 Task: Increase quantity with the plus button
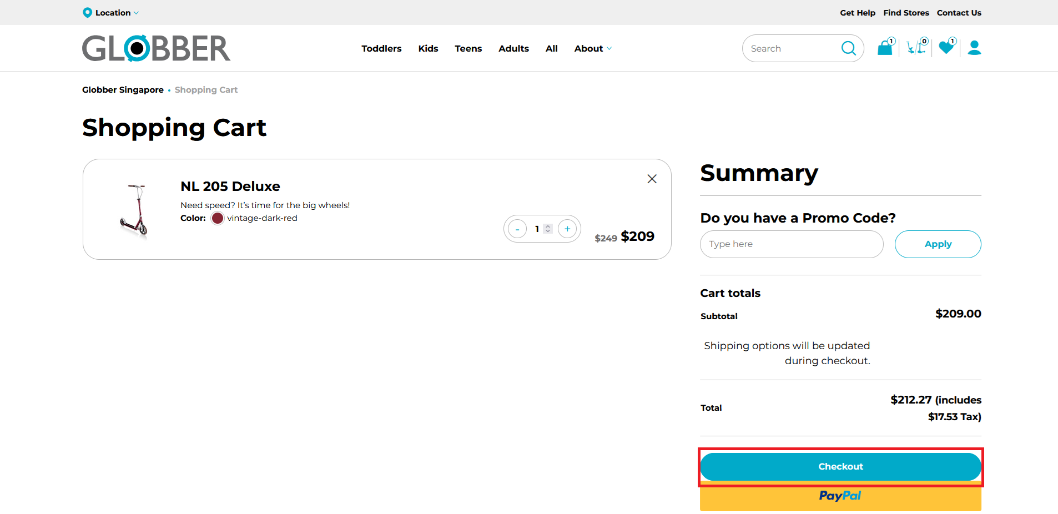coord(567,229)
